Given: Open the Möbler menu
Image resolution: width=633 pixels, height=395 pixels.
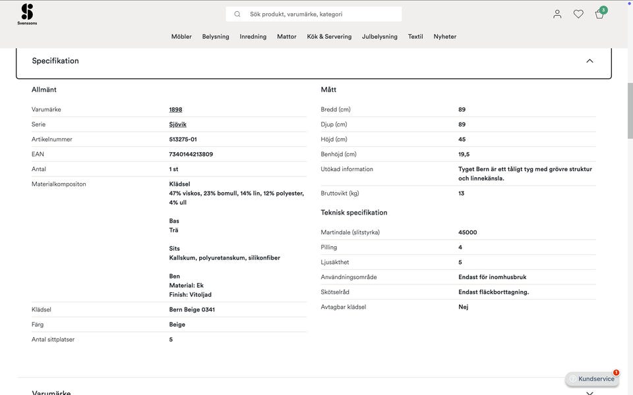Looking at the screenshot, I should tap(181, 37).
